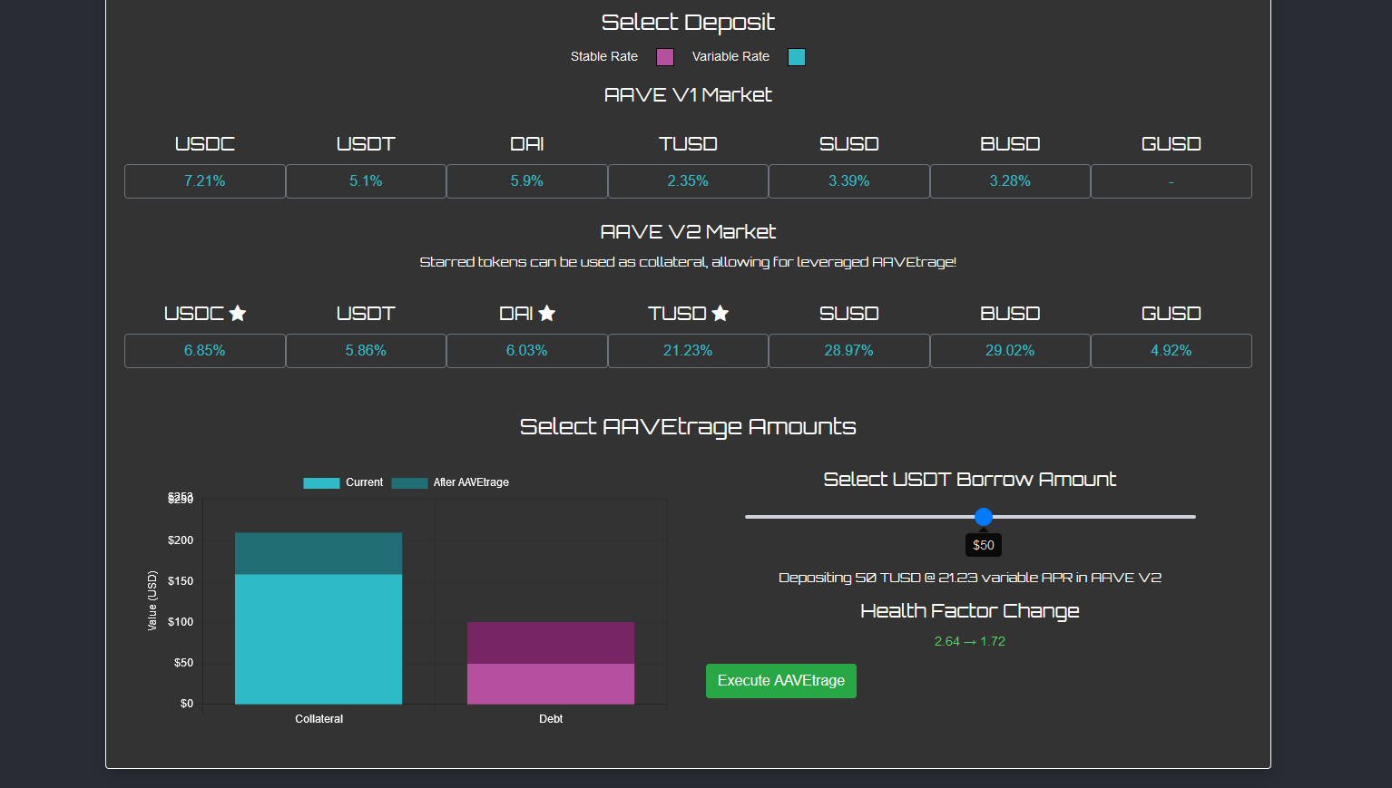Click the star icon next to TUSD
Image resolution: width=1392 pixels, height=788 pixels.
tap(721, 313)
